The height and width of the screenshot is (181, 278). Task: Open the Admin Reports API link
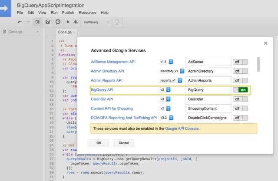coord(106,81)
